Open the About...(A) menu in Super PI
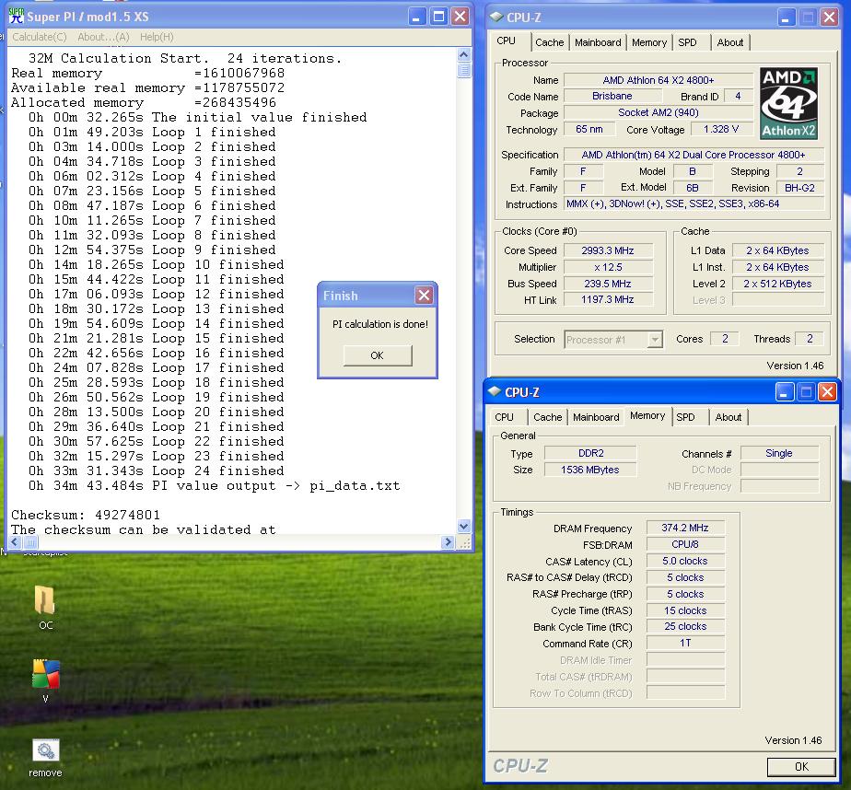 coord(103,37)
